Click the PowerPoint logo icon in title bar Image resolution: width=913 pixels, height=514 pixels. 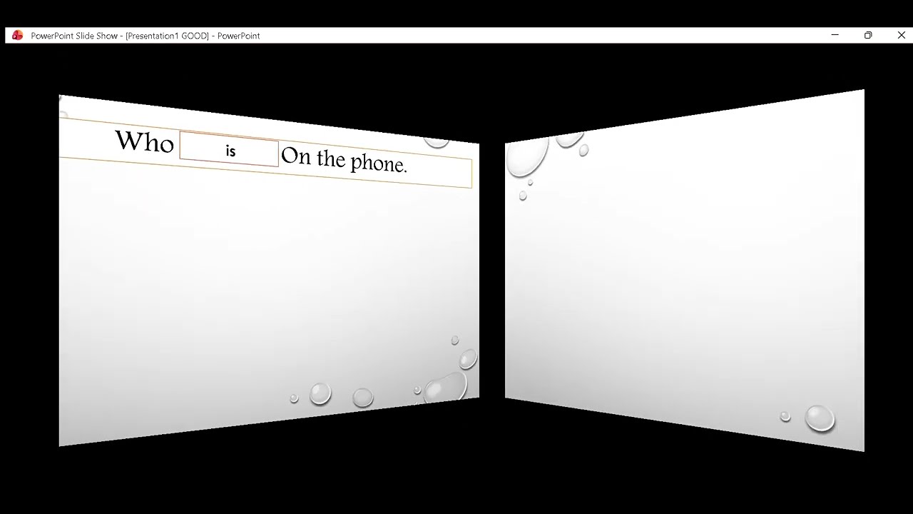click(18, 35)
